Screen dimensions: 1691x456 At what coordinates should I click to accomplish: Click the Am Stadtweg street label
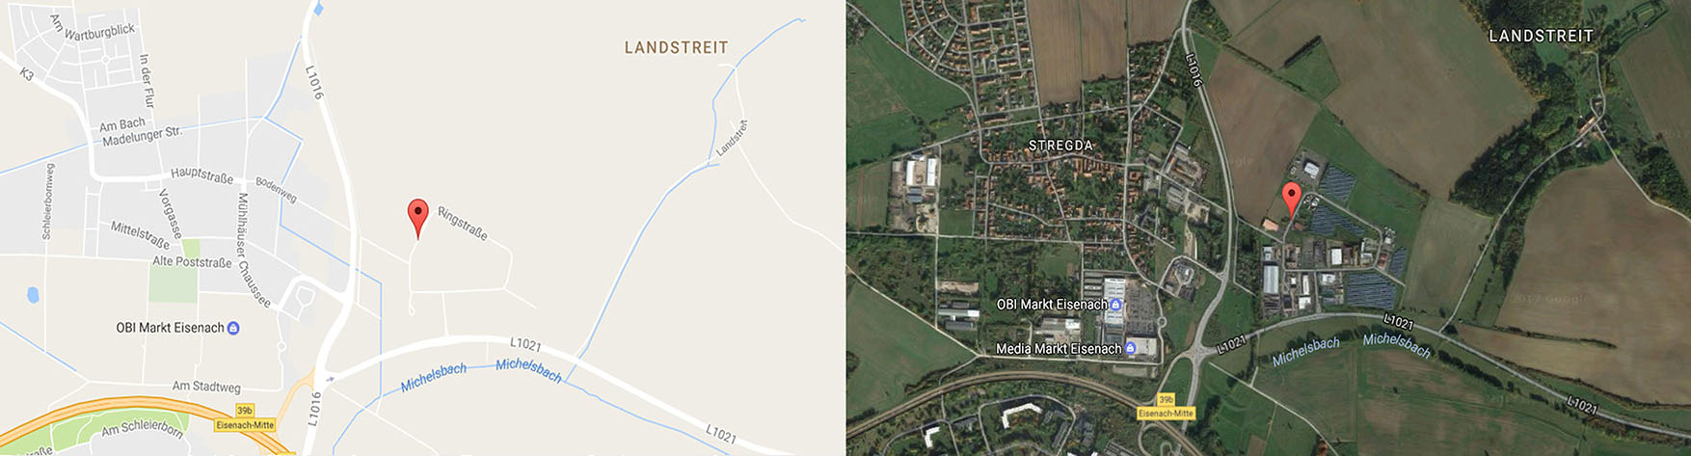(x=206, y=387)
